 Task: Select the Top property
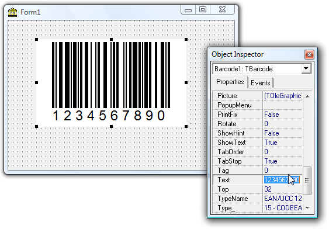237,189
